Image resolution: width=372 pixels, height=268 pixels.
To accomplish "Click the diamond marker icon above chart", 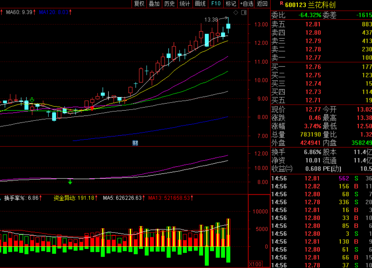I will tap(235, 13).
